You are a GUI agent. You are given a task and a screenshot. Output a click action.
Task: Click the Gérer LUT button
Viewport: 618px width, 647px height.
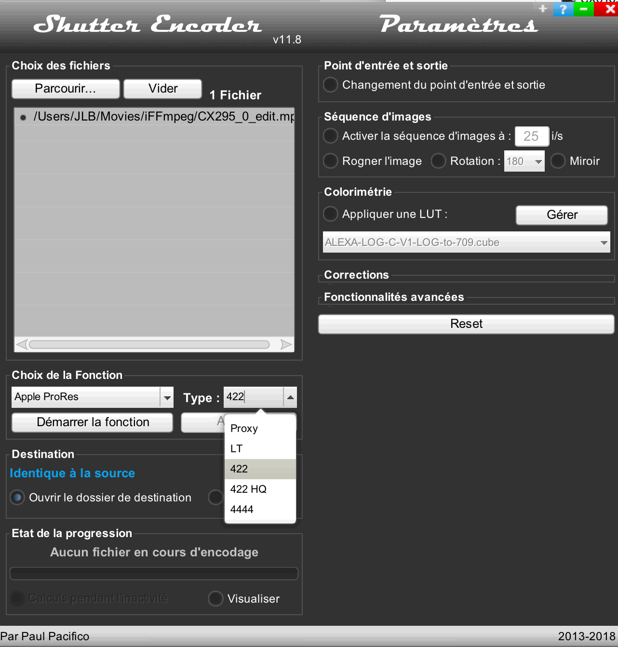point(562,215)
